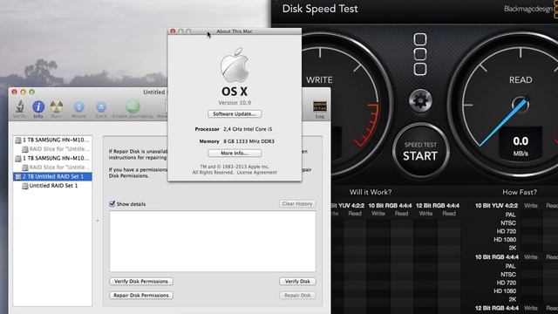Click Repair Disk Permissions
Image resolution: width=558 pixels, height=314 pixels.
[141, 295]
